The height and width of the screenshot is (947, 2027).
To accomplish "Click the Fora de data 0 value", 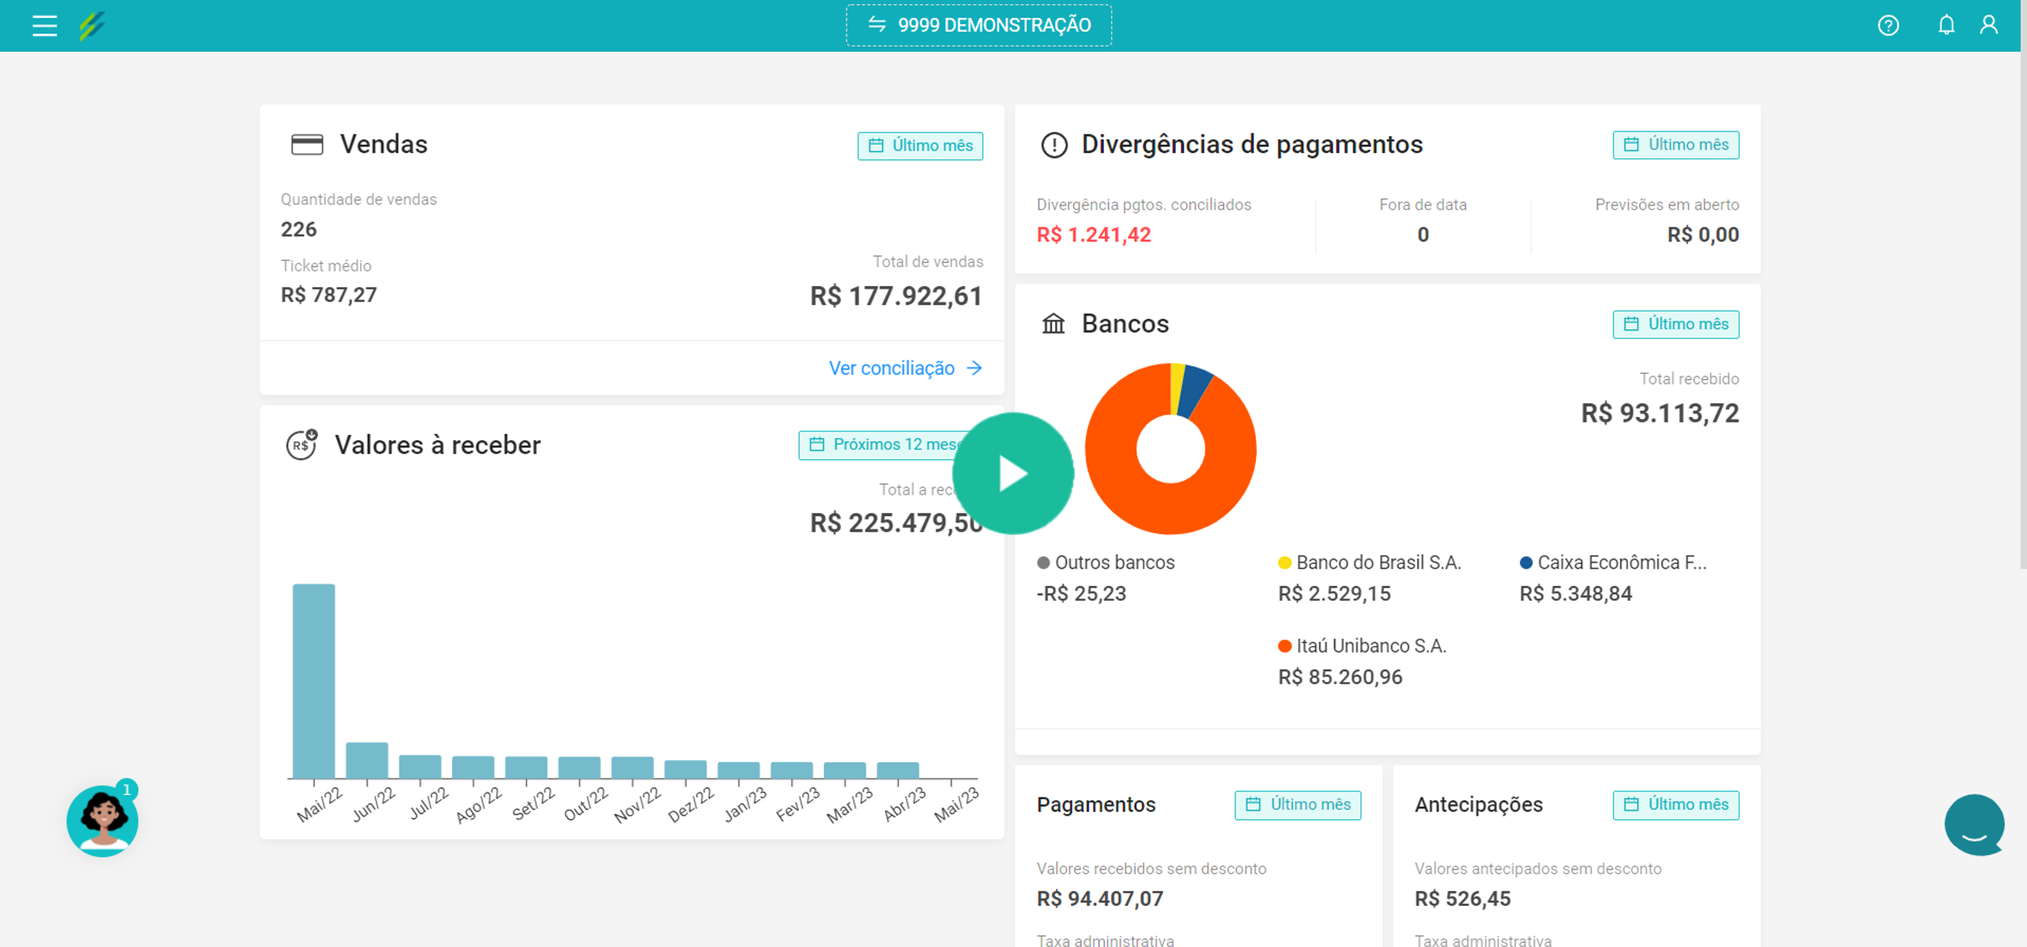I will coord(1423,235).
